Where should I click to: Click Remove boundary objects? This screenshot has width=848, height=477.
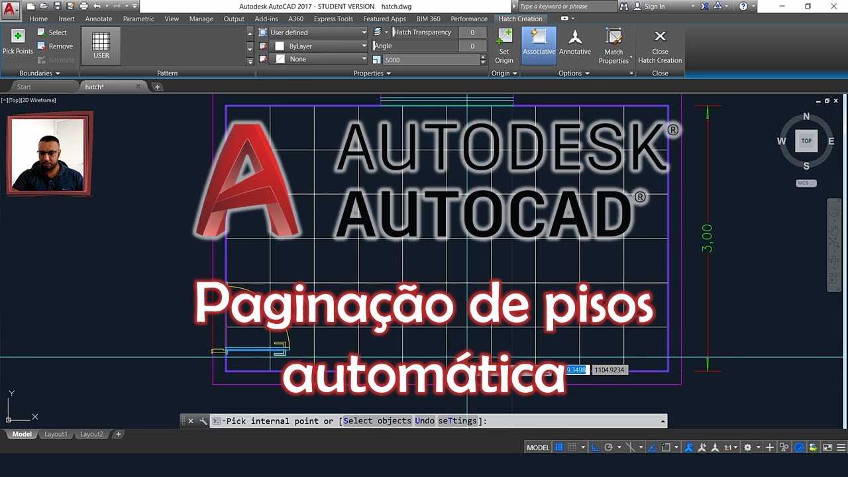tap(54, 46)
